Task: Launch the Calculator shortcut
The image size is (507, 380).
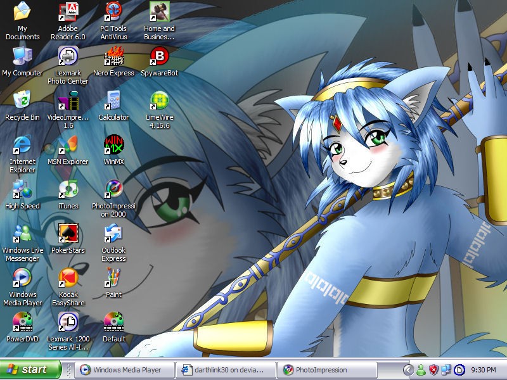Action: [113, 101]
